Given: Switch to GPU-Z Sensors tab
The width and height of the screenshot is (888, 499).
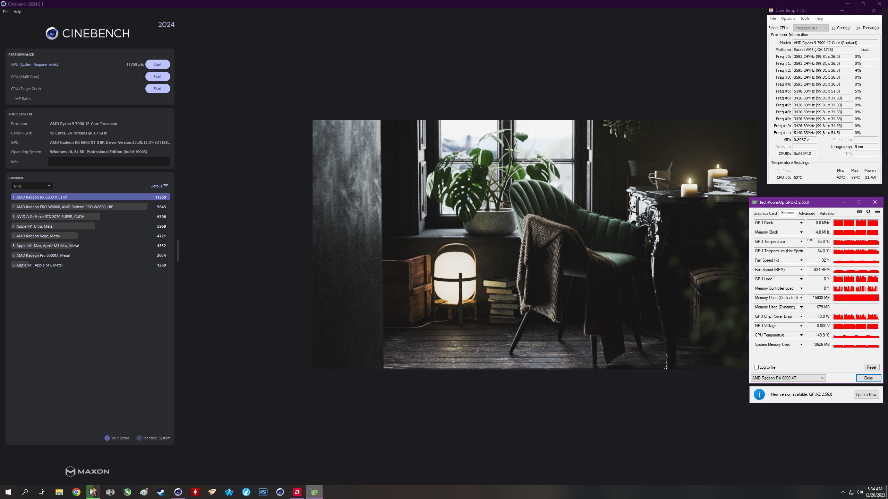Looking at the screenshot, I should coord(787,213).
